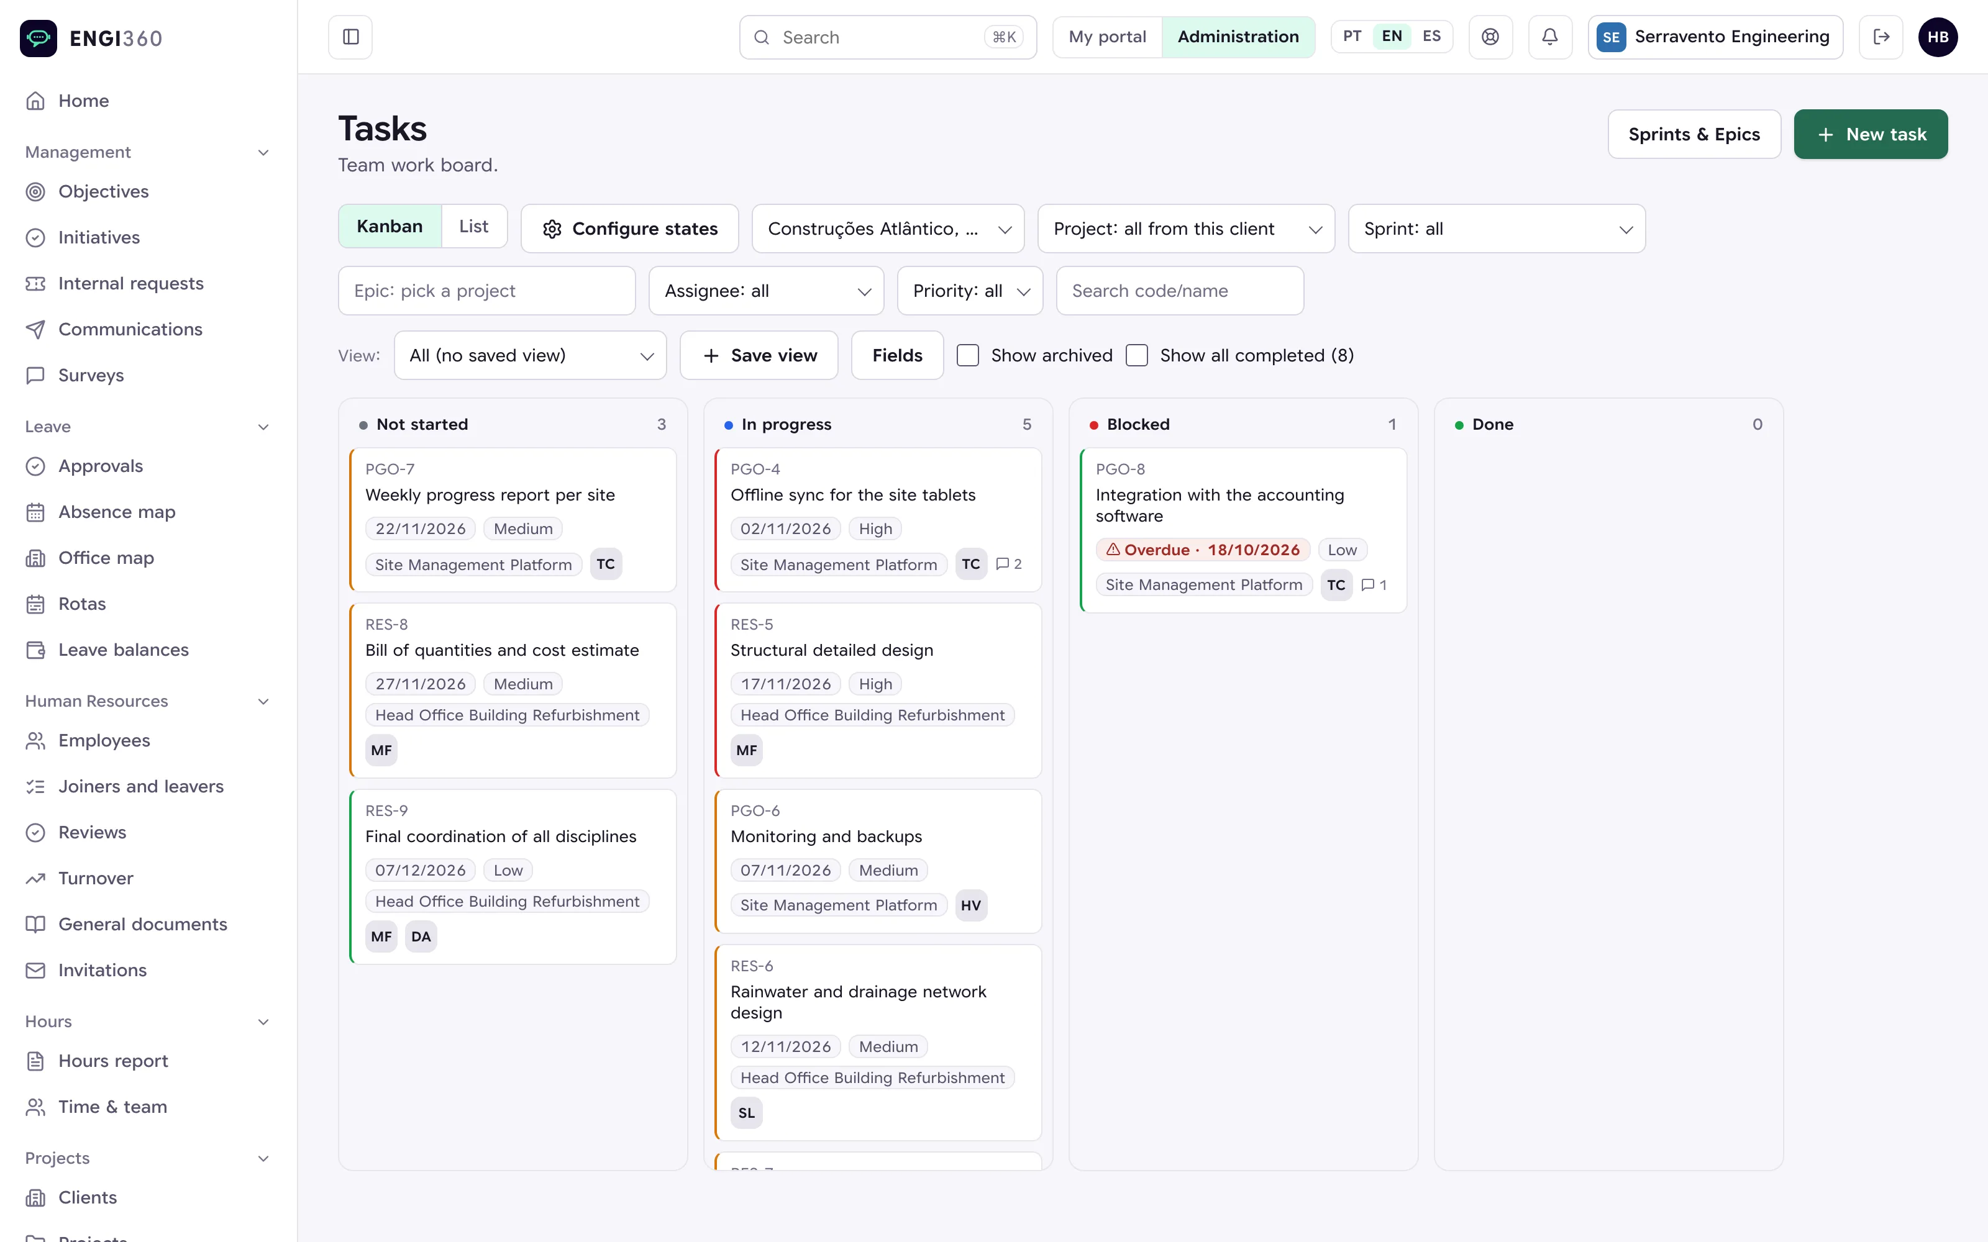This screenshot has width=1988, height=1242.
Task: Open the Serravento Engineering organization switcher
Action: [x=1715, y=37]
